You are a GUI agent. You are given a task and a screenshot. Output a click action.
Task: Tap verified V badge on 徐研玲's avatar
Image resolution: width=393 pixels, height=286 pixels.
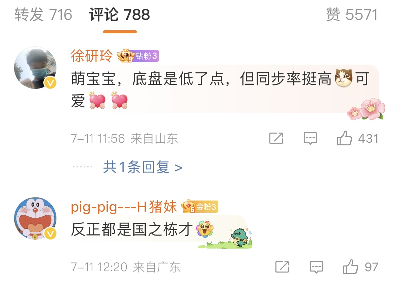[x=50, y=82]
